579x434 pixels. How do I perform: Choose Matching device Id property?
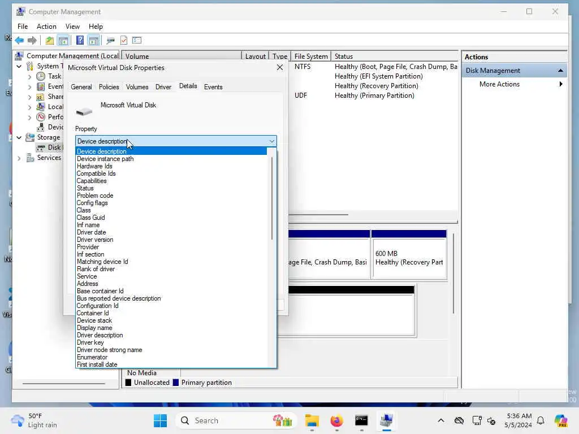click(x=102, y=262)
